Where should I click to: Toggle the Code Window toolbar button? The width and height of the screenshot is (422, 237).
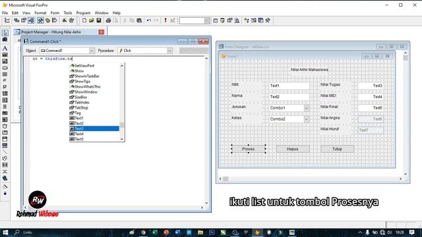click(31, 20)
